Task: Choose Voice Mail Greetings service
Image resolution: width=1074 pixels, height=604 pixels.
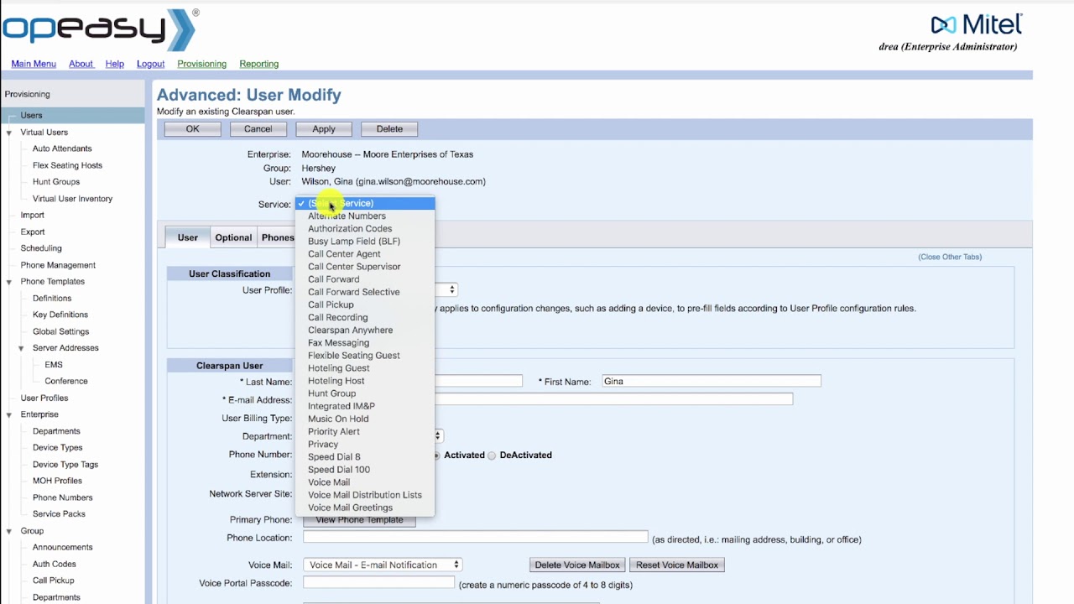Action: coord(365,508)
